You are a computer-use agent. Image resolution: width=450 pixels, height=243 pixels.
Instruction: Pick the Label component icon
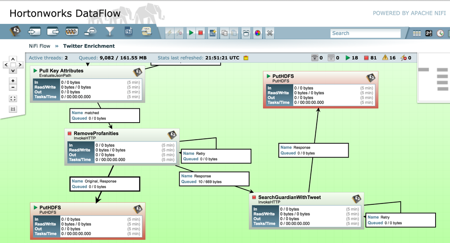pos(147,31)
